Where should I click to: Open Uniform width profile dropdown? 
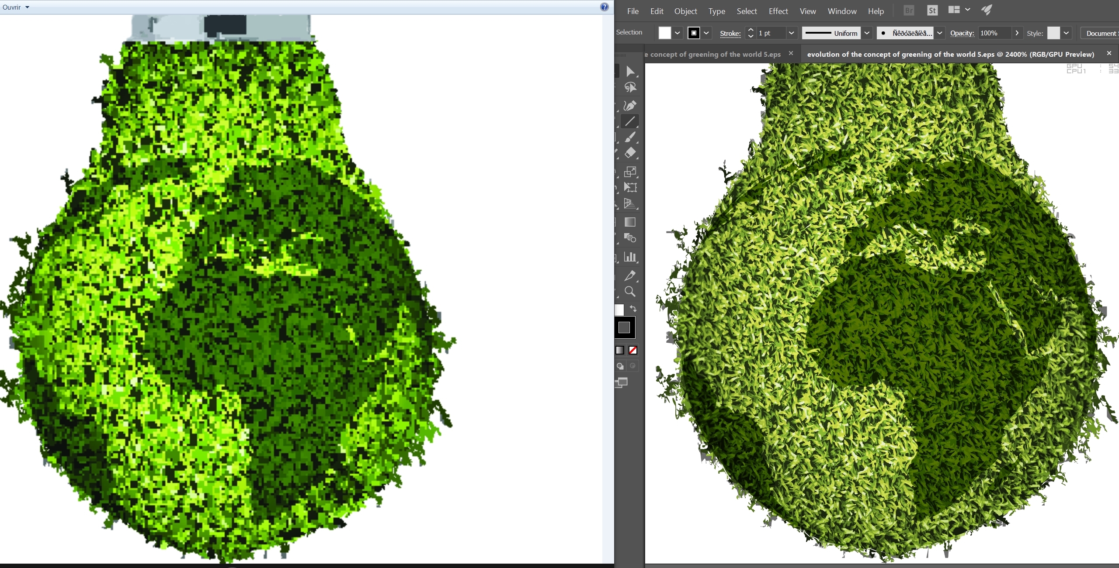pyautogui.click(x=867, y=33)
